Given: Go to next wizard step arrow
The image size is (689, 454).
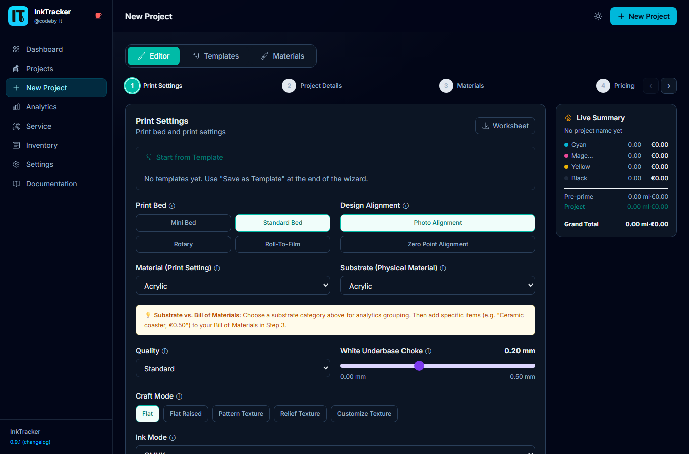Looking at the screenshot, I should [x=669, y=86].
